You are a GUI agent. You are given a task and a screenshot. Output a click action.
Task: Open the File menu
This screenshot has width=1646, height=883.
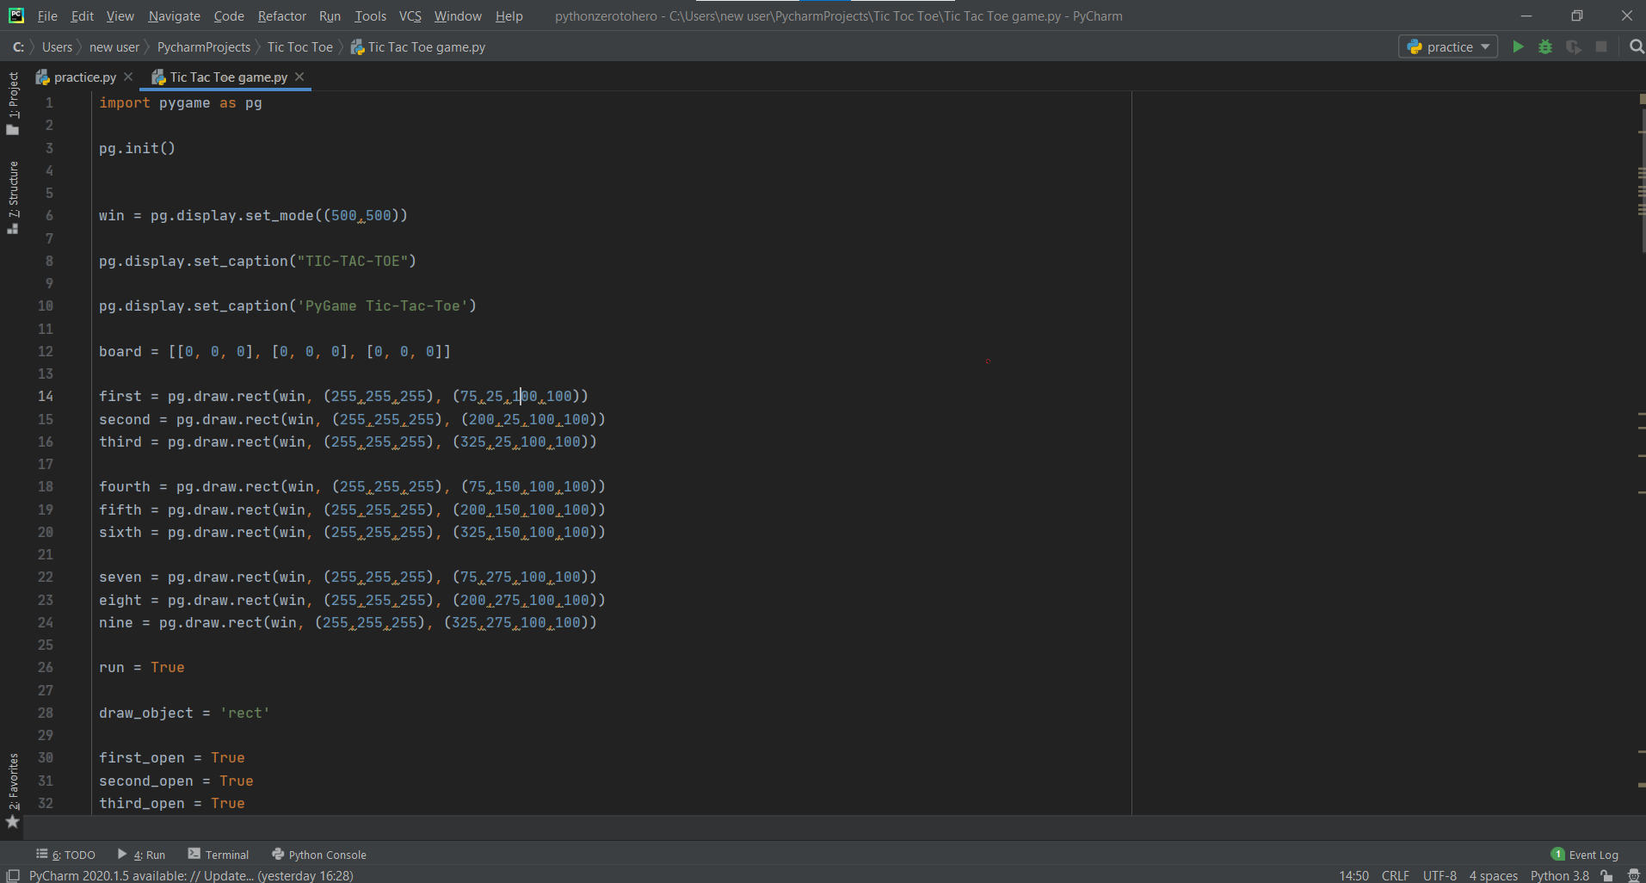point(47,15)
